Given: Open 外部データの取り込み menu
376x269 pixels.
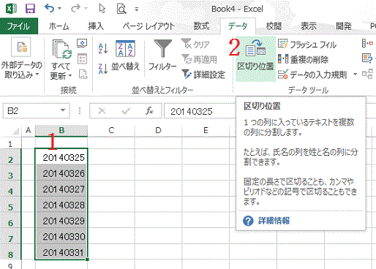Looking at the screenshot, I should [x=21, y=58].
